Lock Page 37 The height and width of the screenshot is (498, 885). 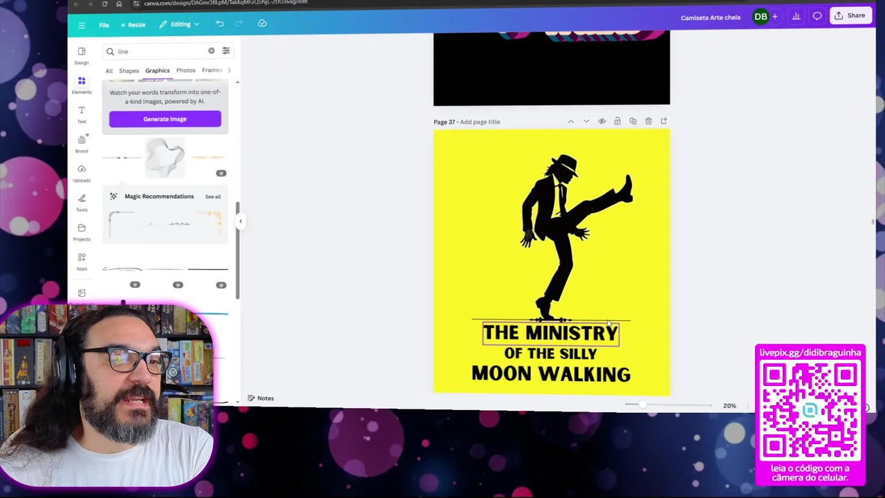coord(617,121)
